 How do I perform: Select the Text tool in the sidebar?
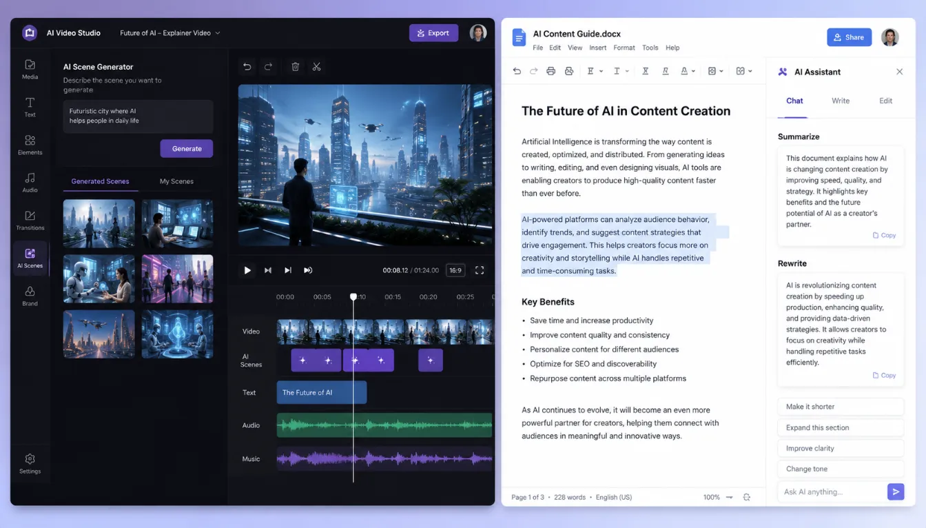coord(30,107)
